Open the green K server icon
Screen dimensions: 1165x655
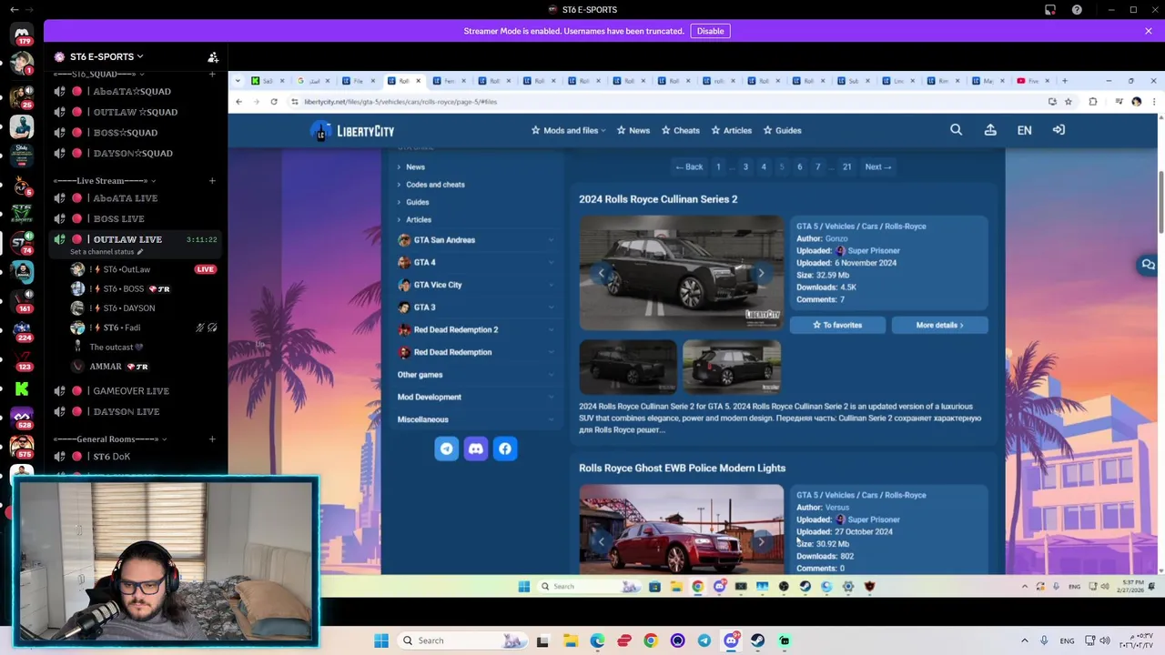22,388
